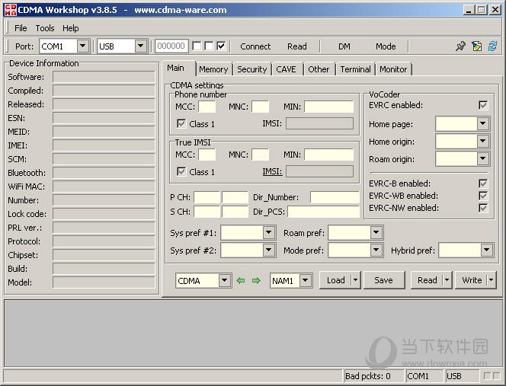
Task: Switch to the CAVE tab
Action: [x=287, y=69]
